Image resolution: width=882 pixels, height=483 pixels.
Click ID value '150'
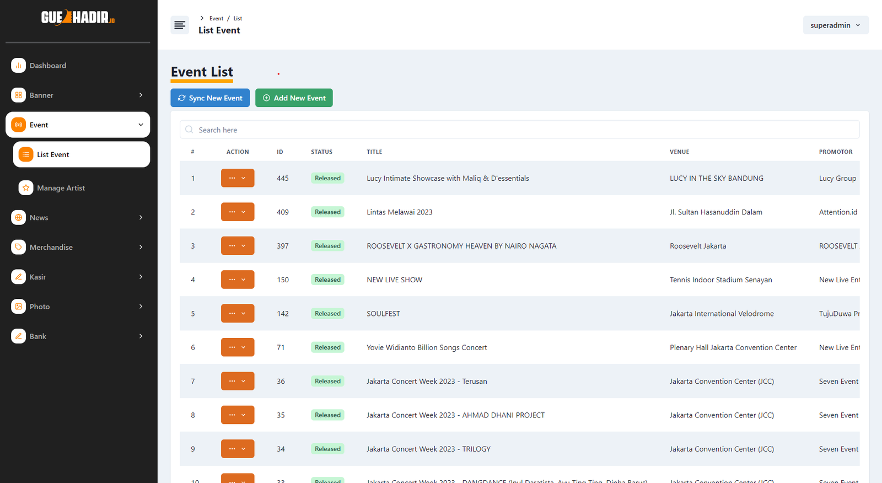[283, 280]
